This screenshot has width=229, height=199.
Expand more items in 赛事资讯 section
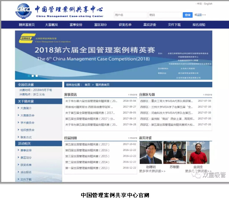pos(133,95)
